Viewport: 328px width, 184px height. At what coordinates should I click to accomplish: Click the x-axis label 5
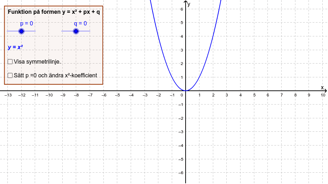click(254, 95)
